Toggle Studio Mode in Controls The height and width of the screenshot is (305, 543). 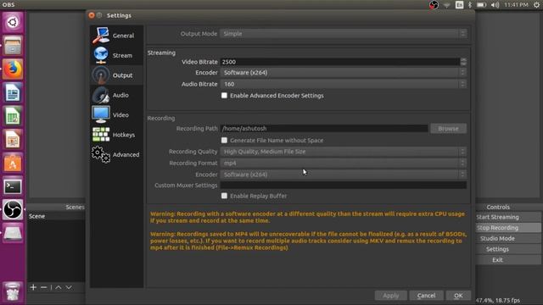[498, 238]
